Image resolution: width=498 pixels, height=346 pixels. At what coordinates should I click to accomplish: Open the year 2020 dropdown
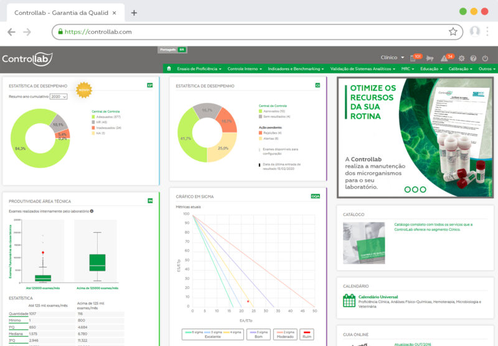pos(59,96)
